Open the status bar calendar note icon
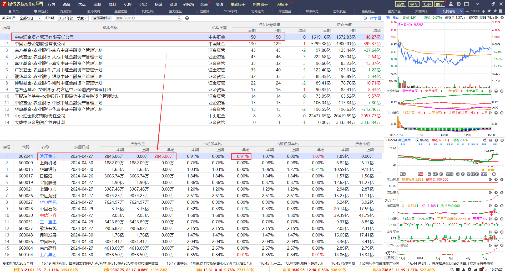This screenshot has width=505, height=273. point(458,270)
